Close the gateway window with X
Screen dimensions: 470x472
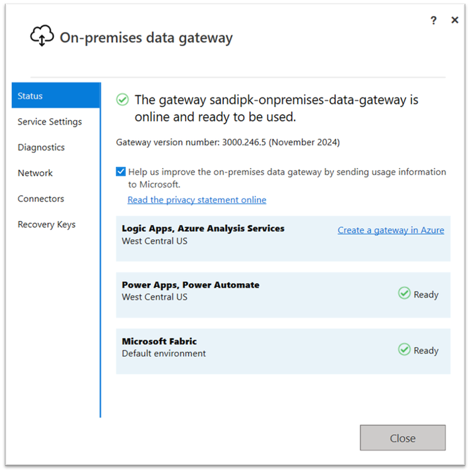[455, 21]
